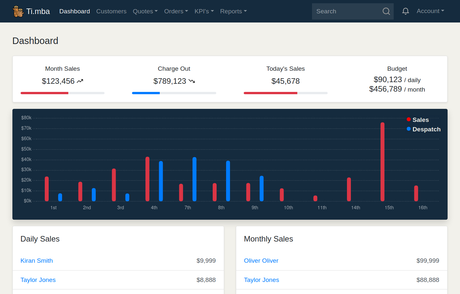460x294 pixels.
Task: Open the Account dropdown
Action: coord(430,11)
